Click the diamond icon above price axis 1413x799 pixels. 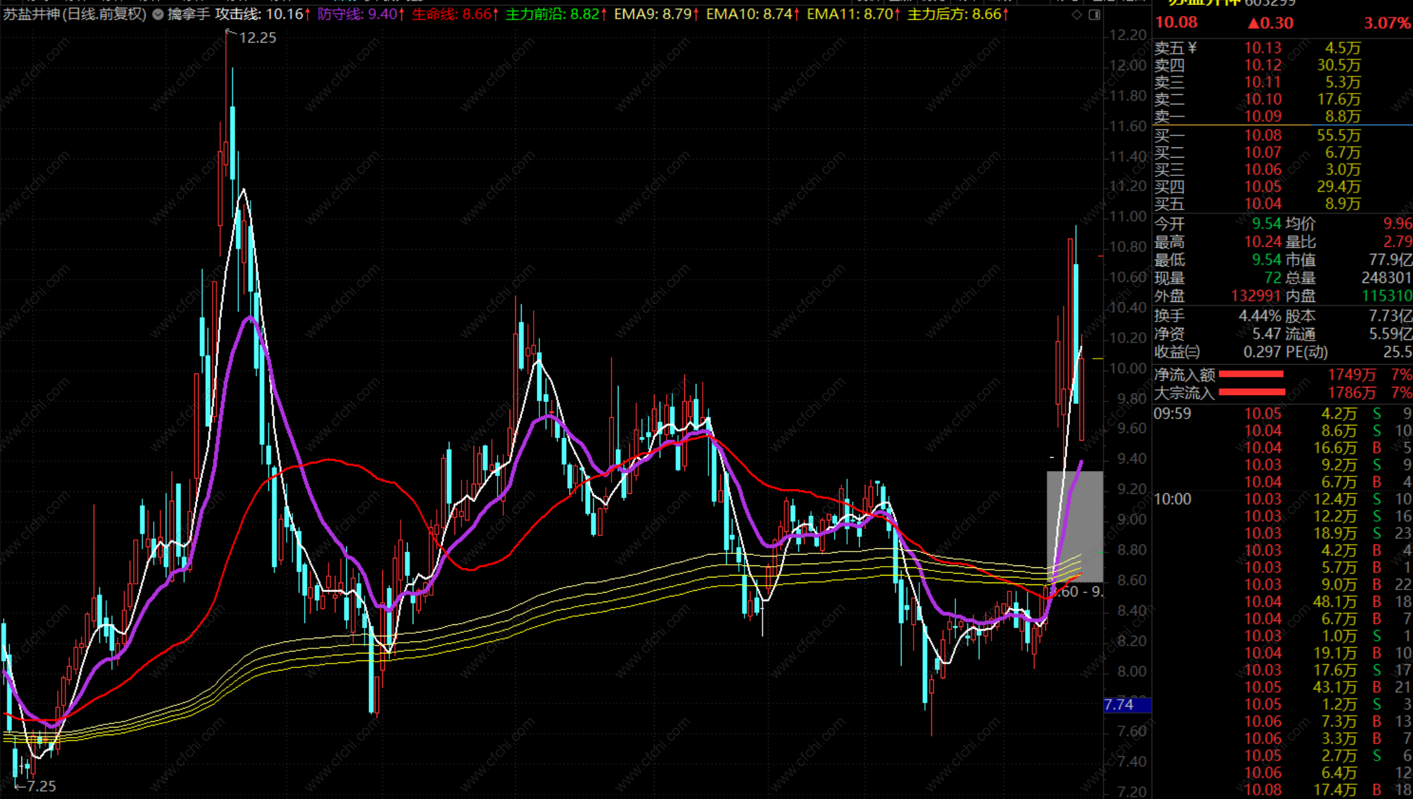1077,15
